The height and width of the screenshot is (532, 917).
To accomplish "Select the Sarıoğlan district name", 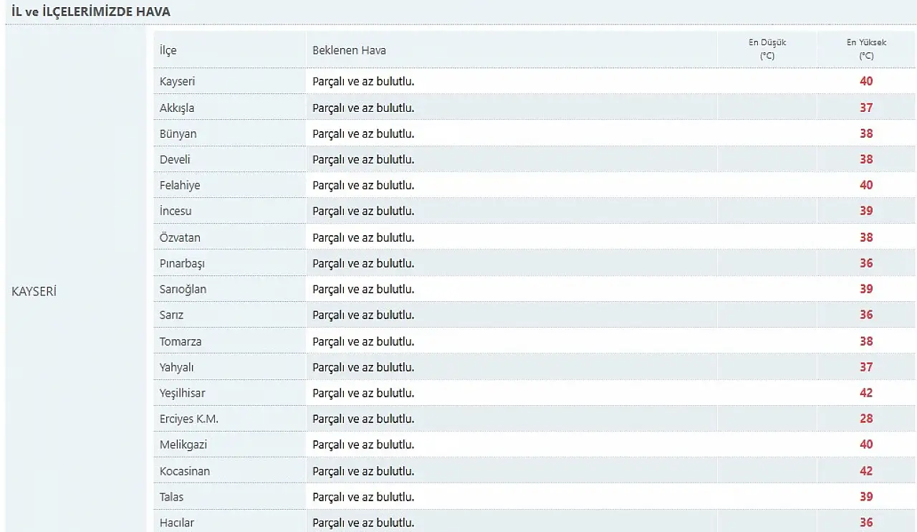I will click(183, 289).
